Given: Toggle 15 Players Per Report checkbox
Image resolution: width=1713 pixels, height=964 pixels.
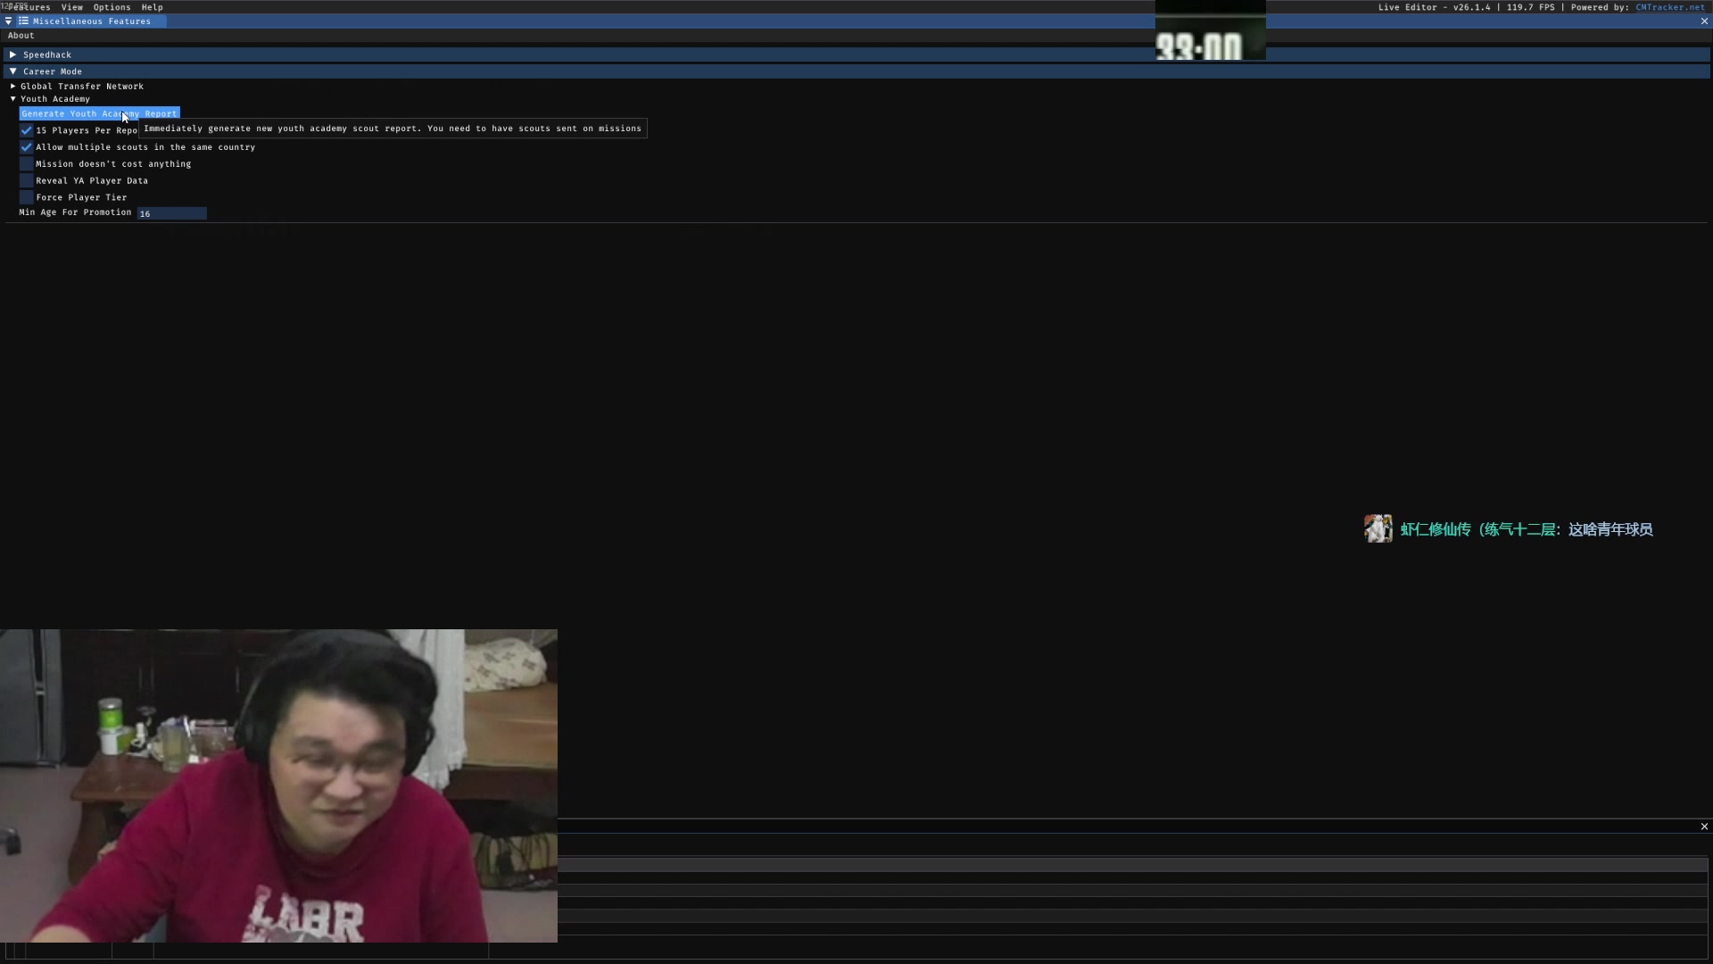Looking at the screenshot, I should [27, 130].
